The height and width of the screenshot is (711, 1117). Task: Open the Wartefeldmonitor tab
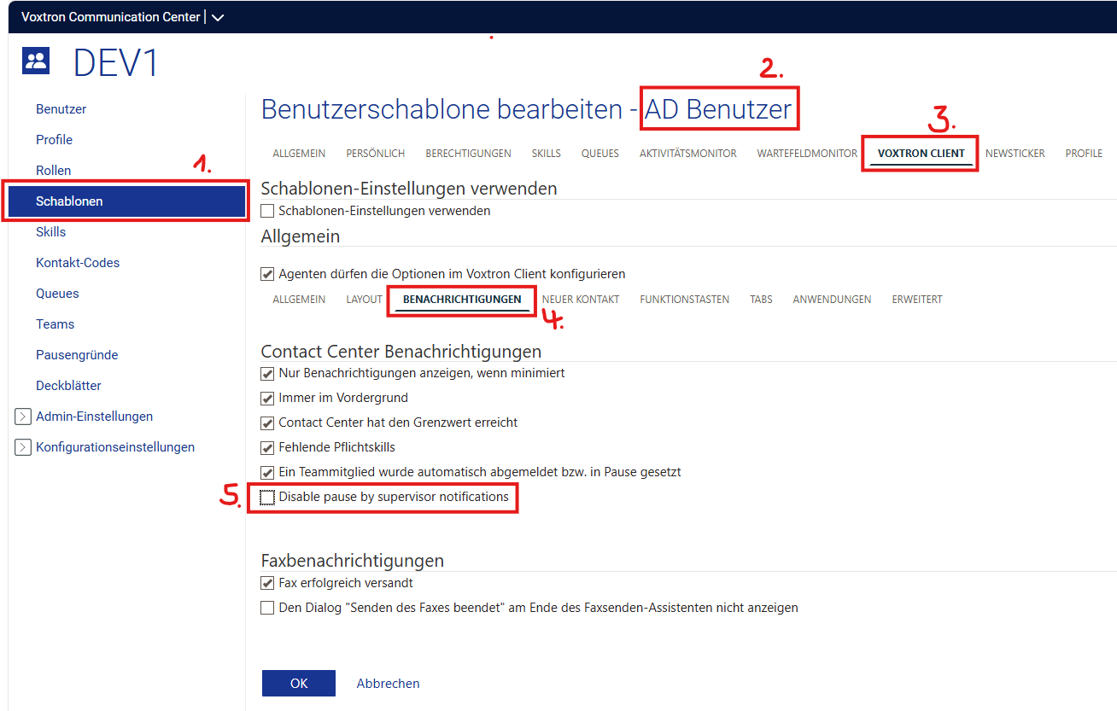click(806, 154)
